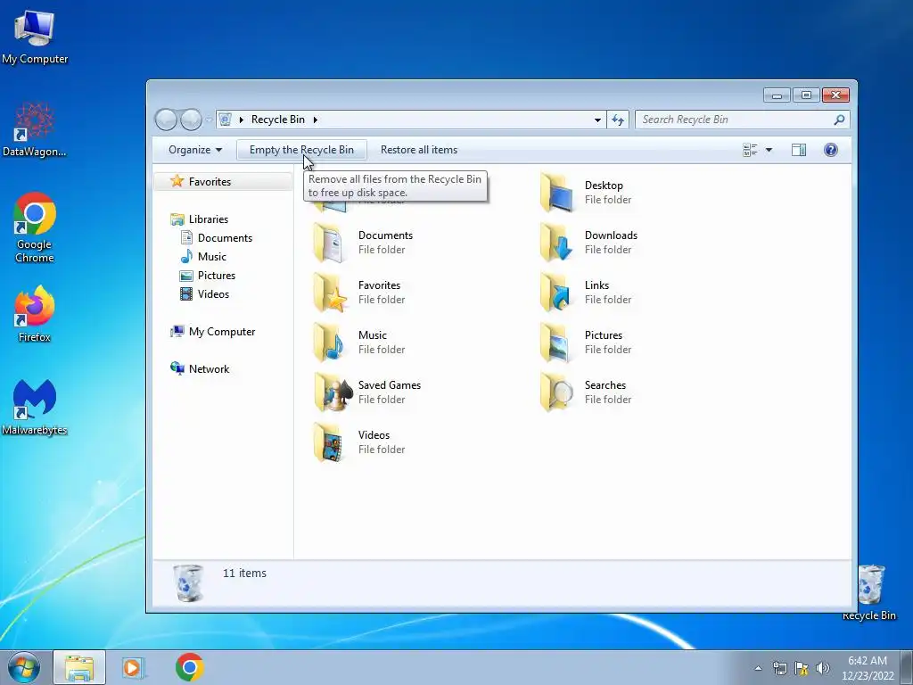
Task: Open Chrome from the taskbar
Action: 189,667
